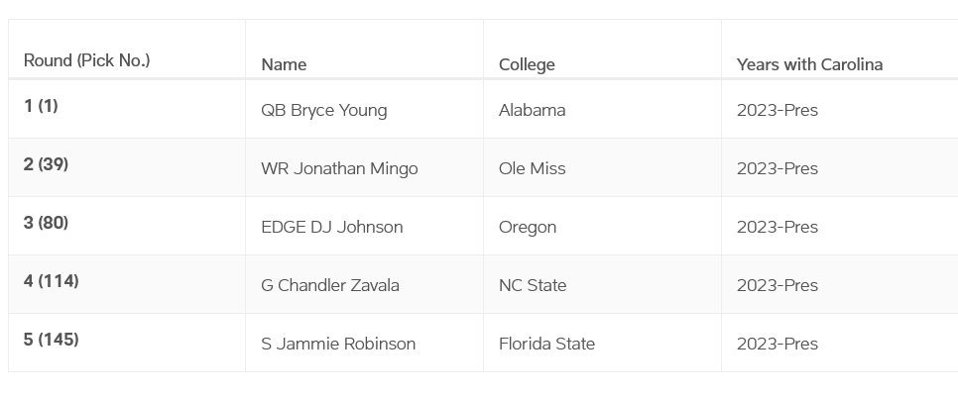Screen dimensions: 958x399
Task: Click the Round (Pick No.) column header
Action: click(87, 60)
